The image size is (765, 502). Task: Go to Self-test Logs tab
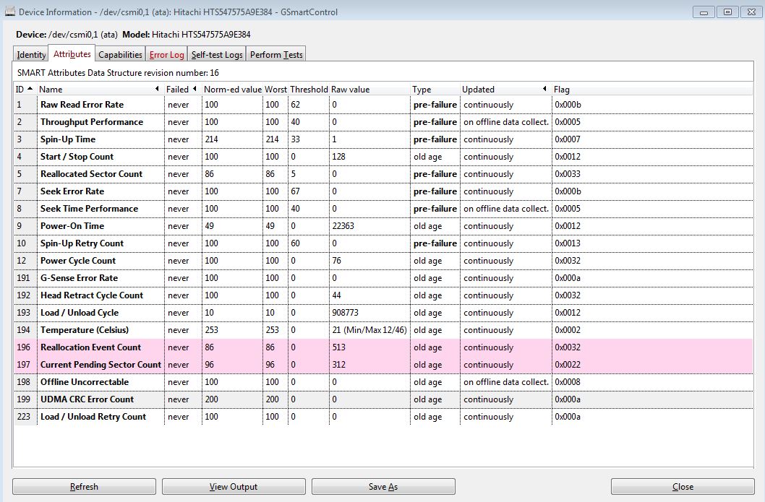(217, 55)
